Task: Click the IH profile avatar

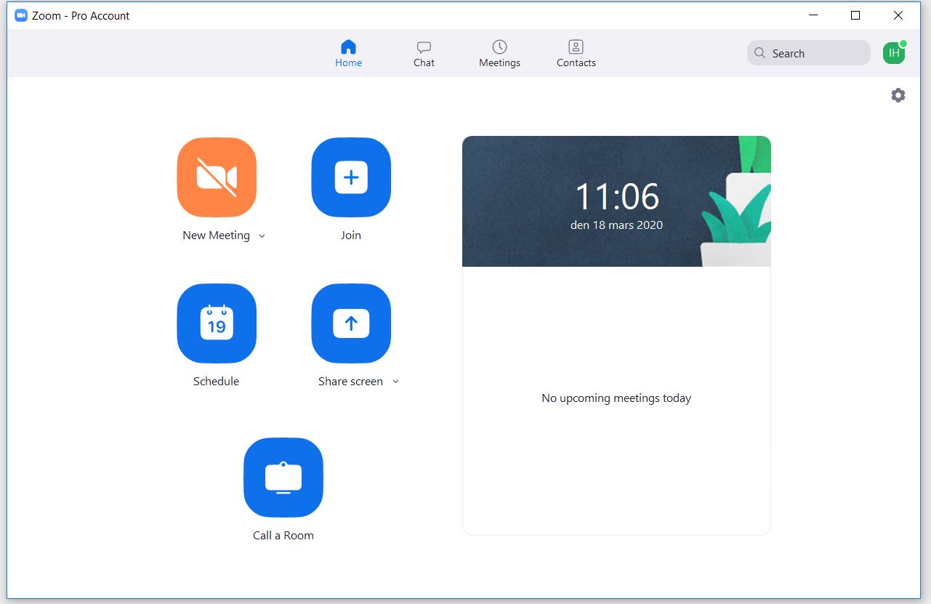Action: tap(893, 53)
